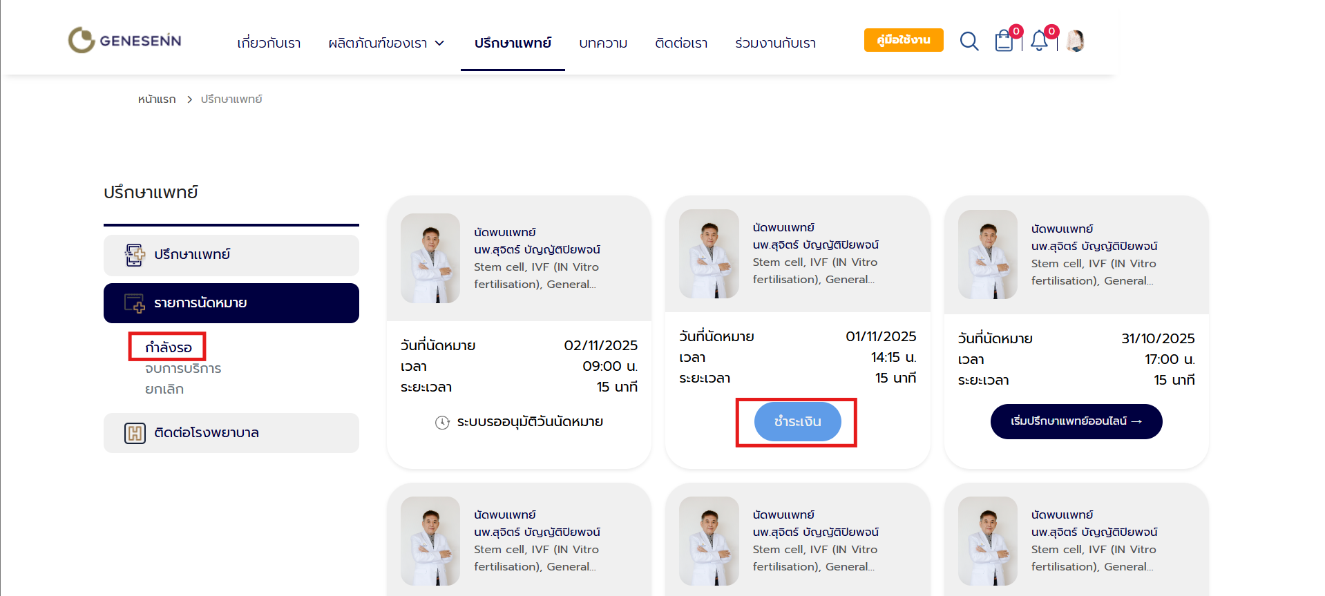Image resolution: width=1325 pixels, height=596 pixels.
Task: Select the กำลังรอ appointment filter
Action: 168,347
